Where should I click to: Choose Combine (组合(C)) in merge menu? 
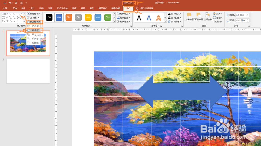pyautogui.click(x=34, y=30)
